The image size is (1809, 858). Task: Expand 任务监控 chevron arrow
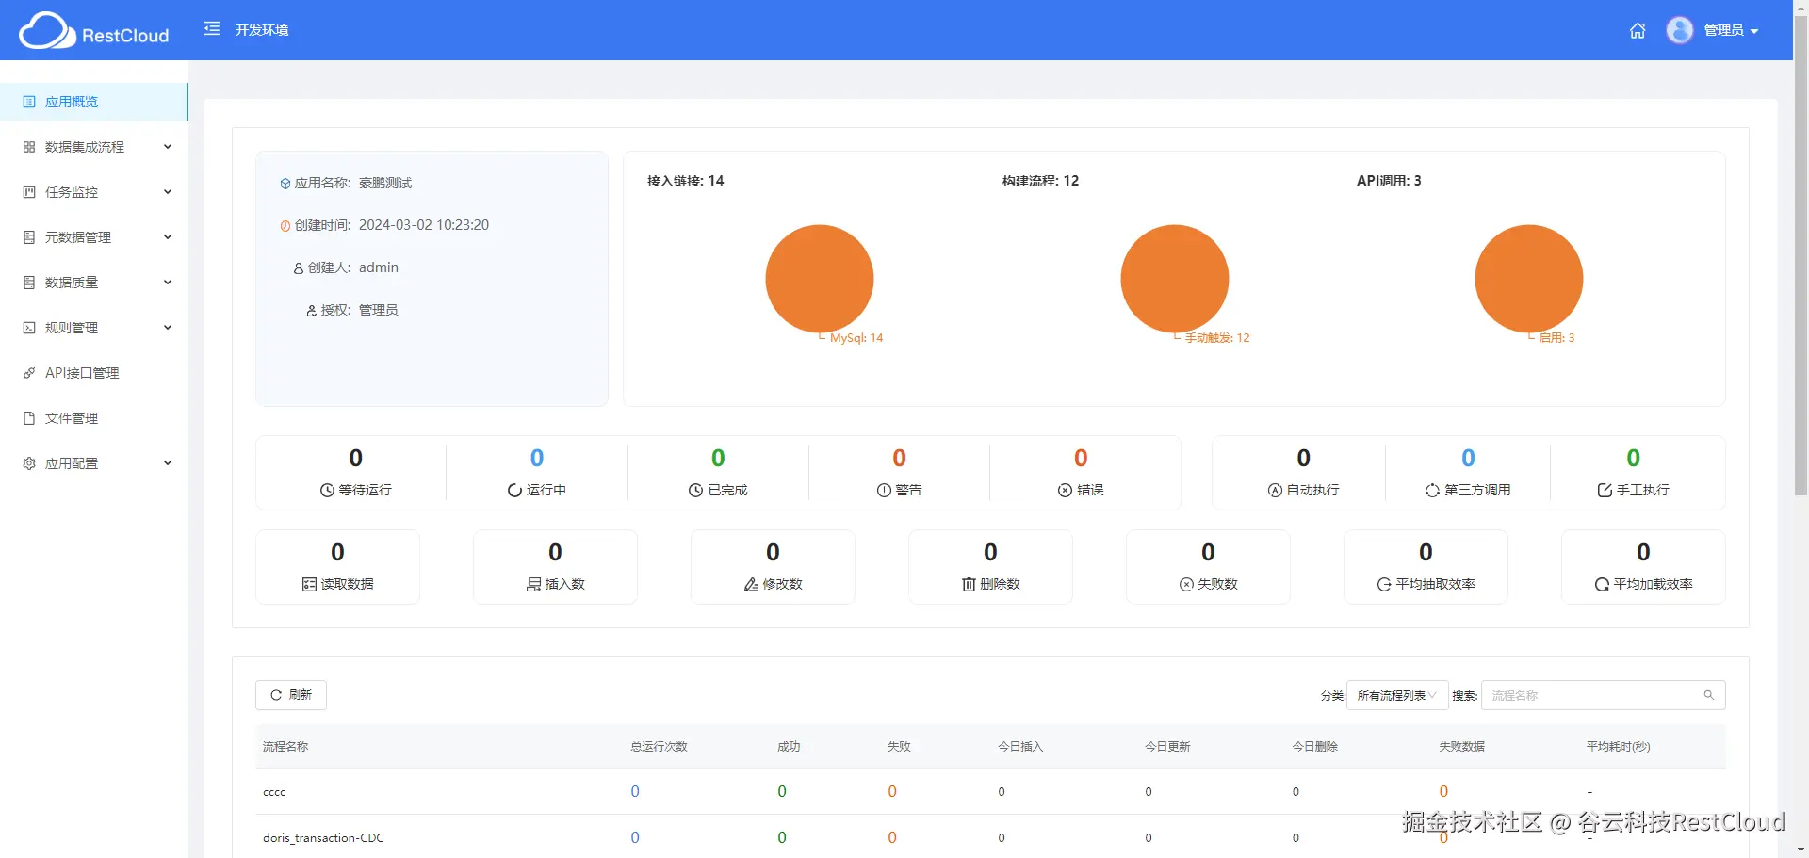(168, 192)
